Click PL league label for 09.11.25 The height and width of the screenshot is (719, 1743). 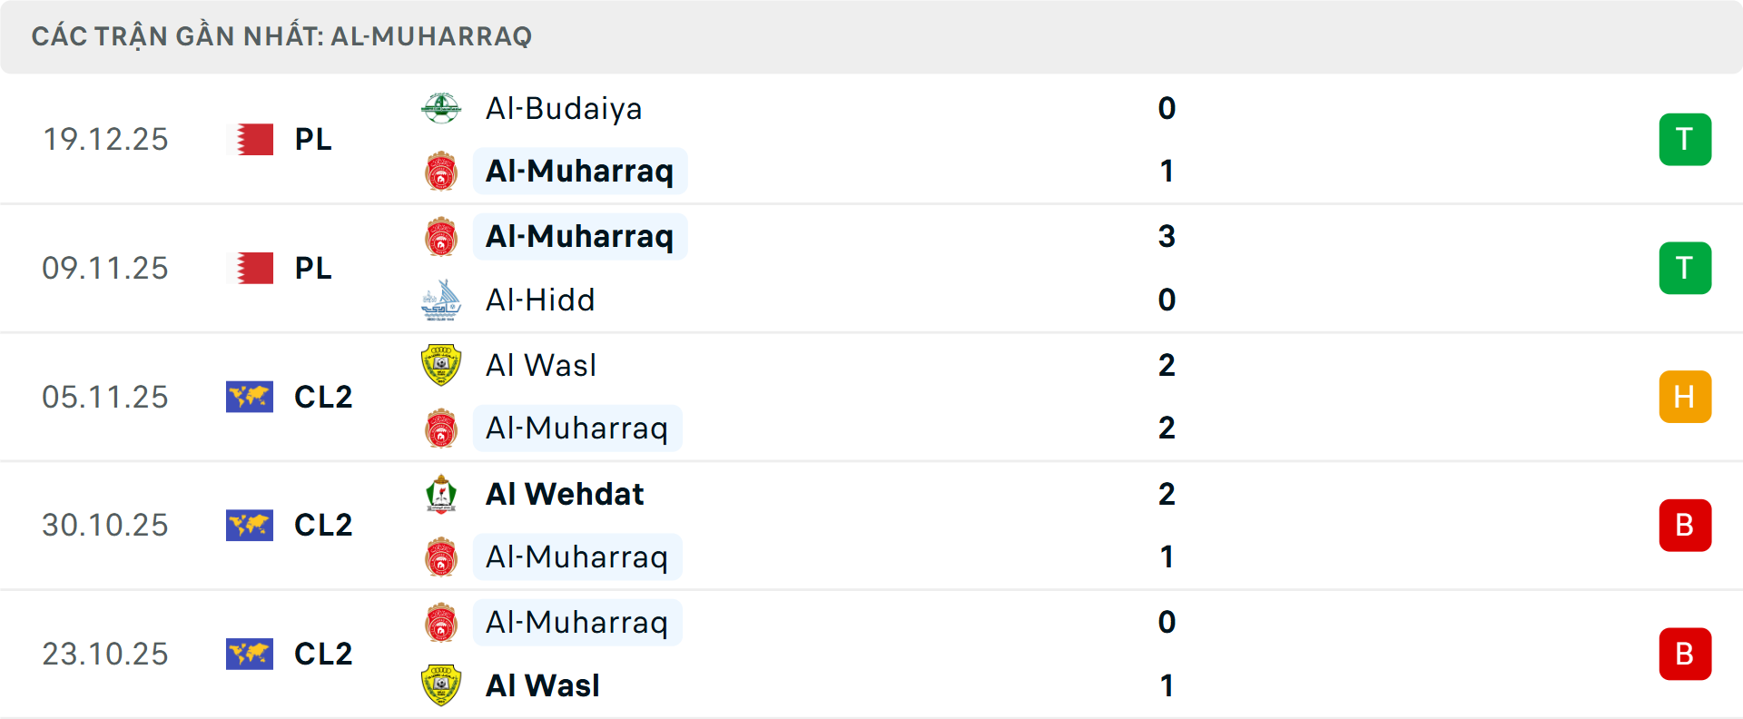313,268
